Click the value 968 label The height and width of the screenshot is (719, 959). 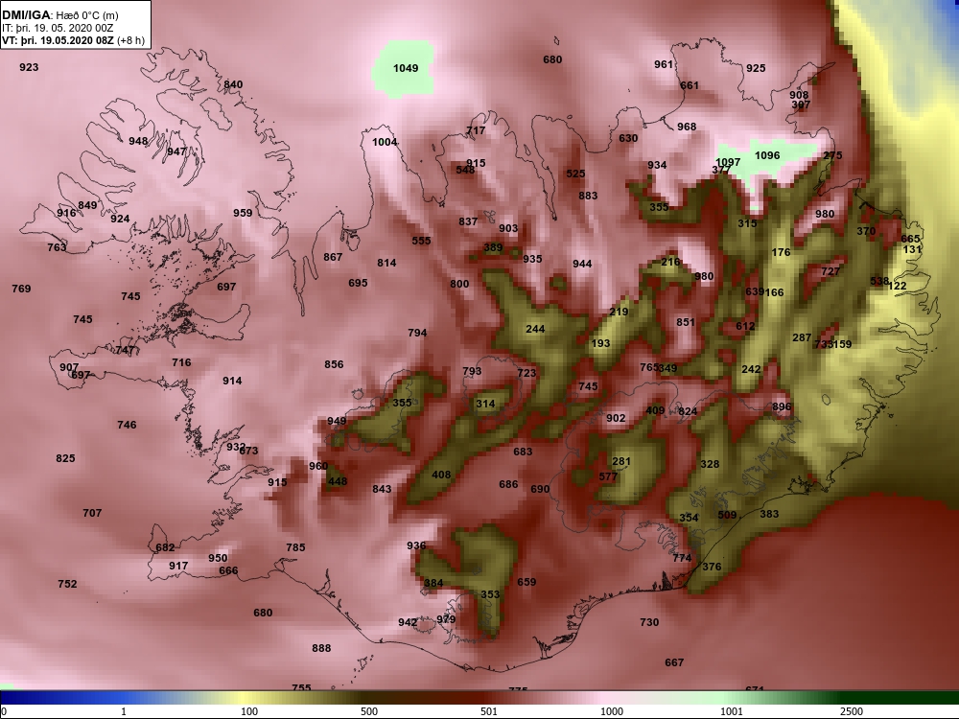(687, 127)
